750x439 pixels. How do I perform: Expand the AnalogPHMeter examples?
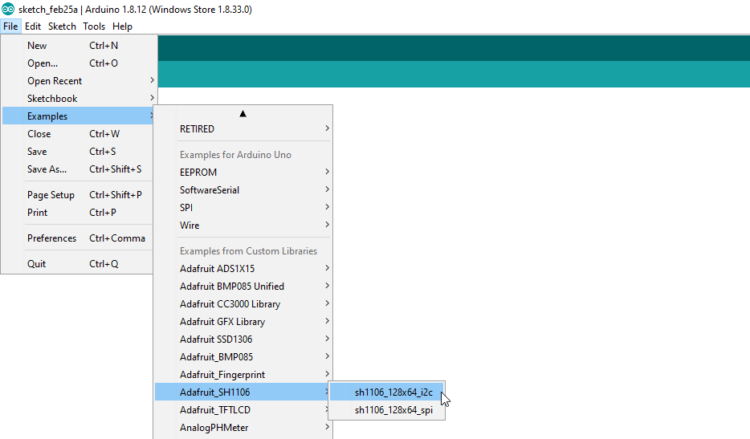point(243,428)
